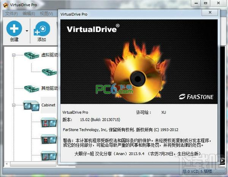Select the third cabinet item with music note icon
The image size is (228, 177).
point(49,156)
